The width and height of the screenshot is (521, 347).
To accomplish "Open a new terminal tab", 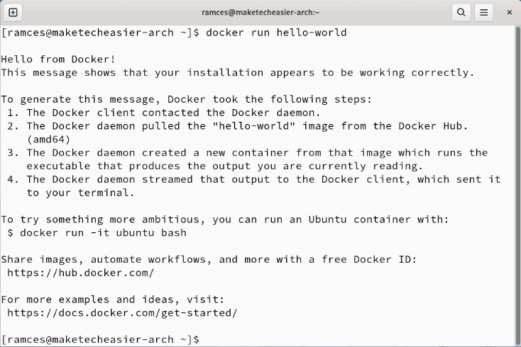I will [13, 12].
